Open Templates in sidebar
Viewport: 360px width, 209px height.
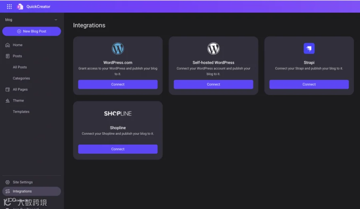(x=21, y=112)
